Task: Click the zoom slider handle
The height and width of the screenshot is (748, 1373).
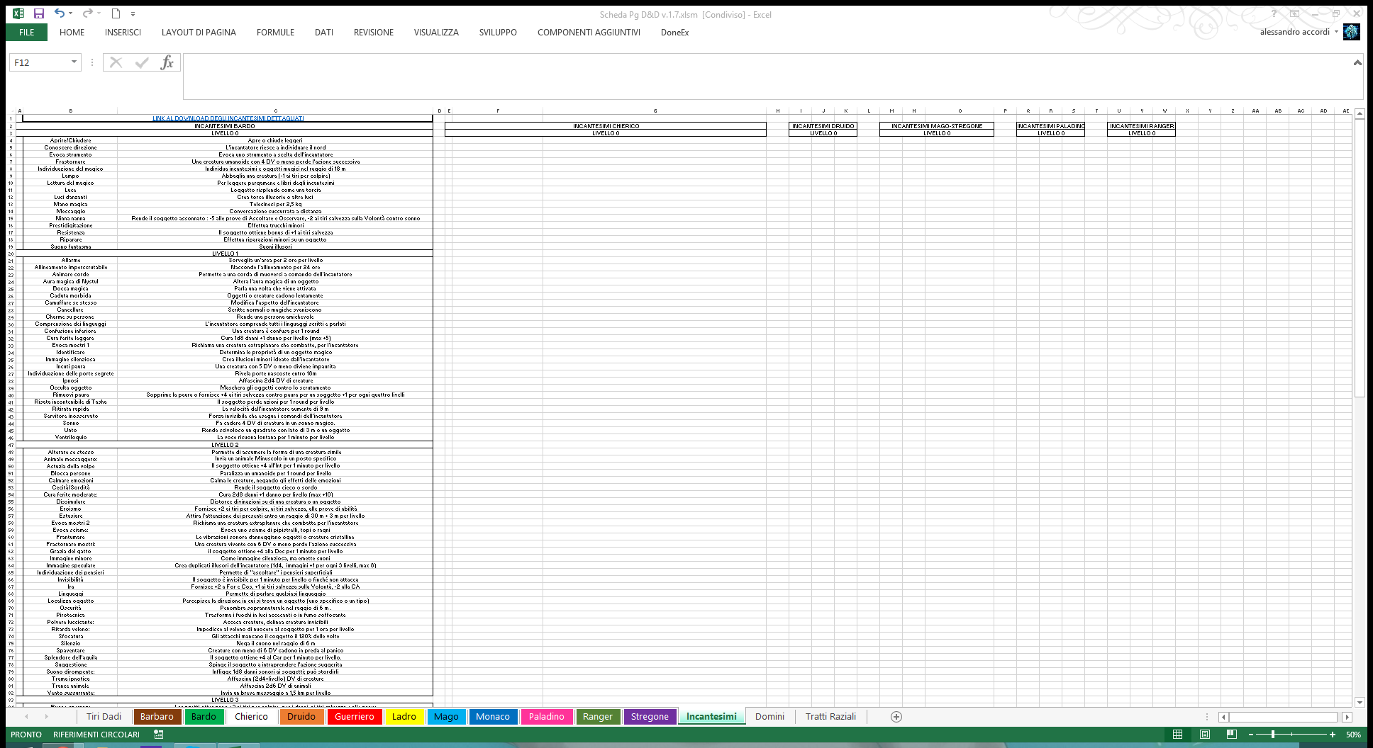Action: 1273,735
